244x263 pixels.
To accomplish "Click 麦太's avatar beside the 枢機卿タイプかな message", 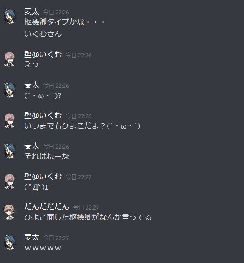I will 10,16.
